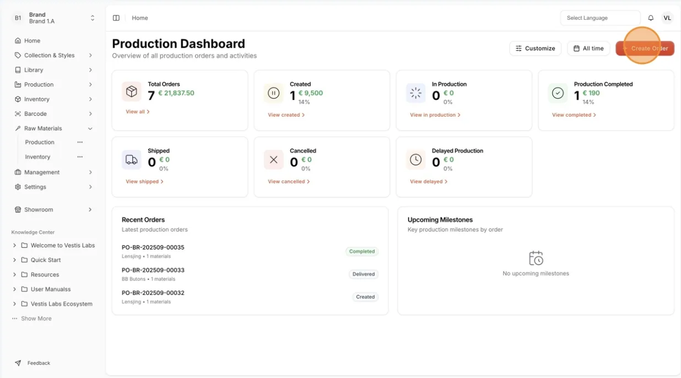Click the View completed link
Viewport: 681px width, 378px height.
click(x=574, y=115)
